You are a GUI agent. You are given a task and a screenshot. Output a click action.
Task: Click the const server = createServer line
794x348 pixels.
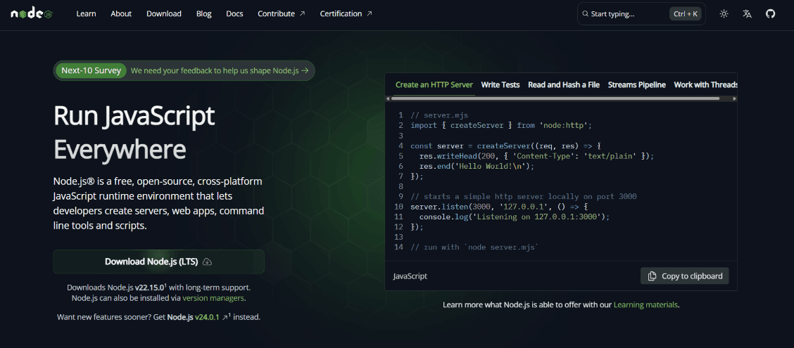click(x=505, y=146)
